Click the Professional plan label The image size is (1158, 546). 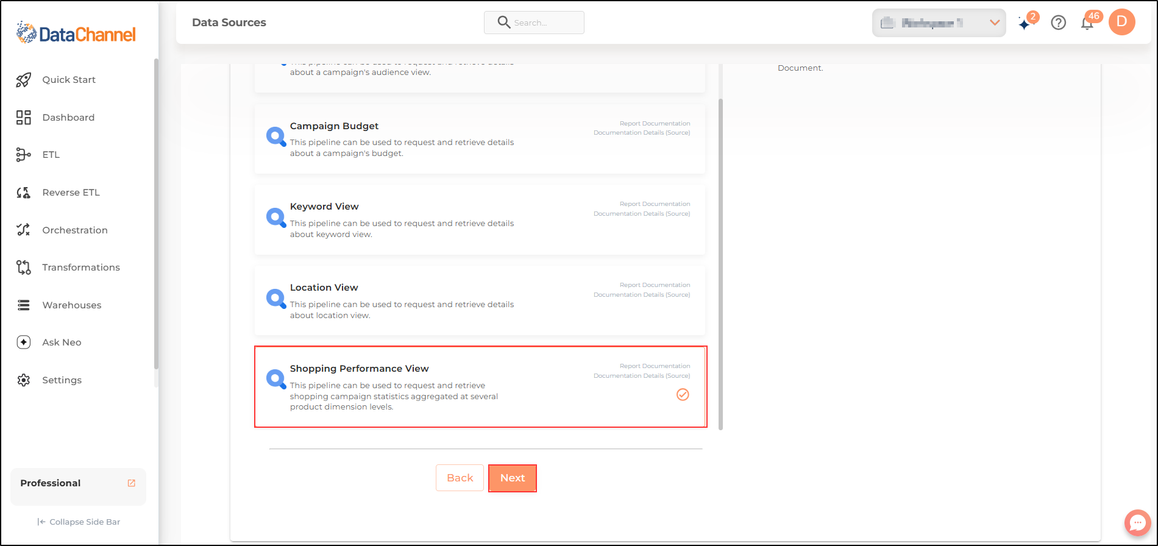click(x=51, y=483)
